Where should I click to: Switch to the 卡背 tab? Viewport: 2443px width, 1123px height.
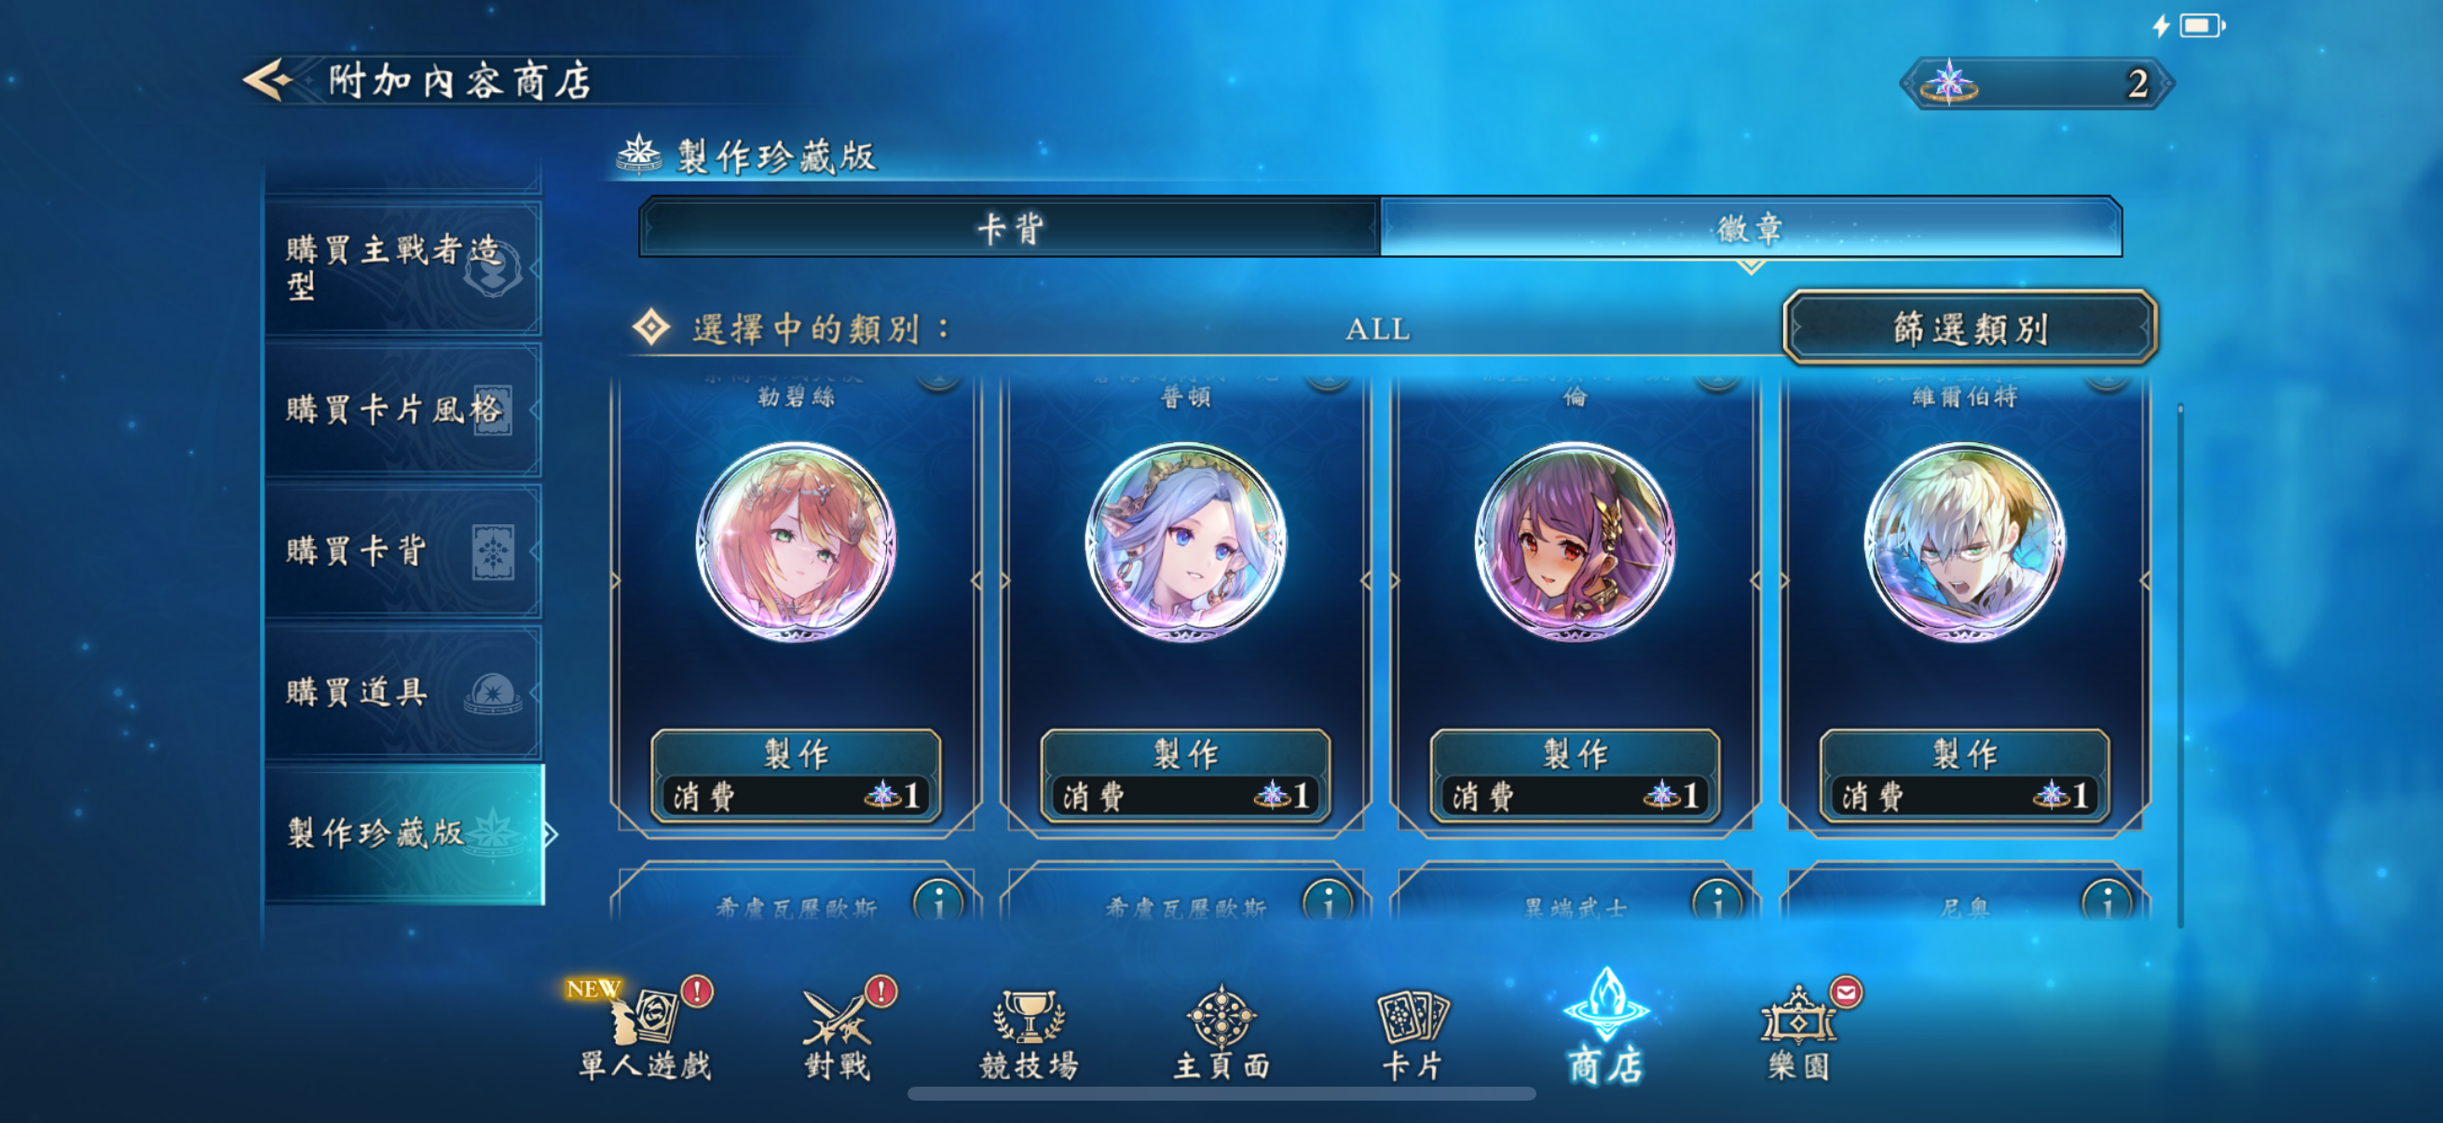coord(1010,227)
